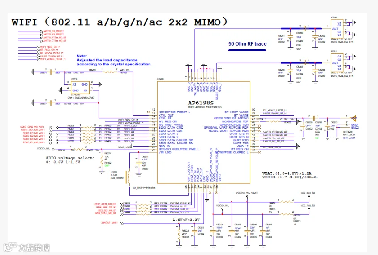The width and height of the screenshot is (378, 255).
Task: Click the red "32KOUT_WIFI" port label
Action: click(109, 223)
